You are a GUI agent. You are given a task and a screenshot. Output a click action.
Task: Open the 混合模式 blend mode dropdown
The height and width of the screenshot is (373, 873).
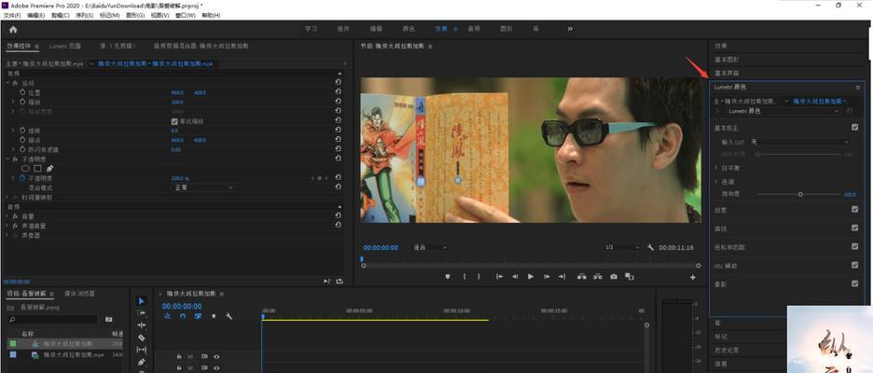coord(202,187)
